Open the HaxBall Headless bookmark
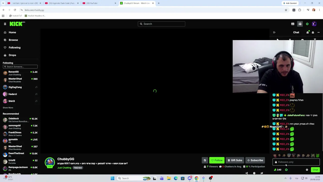 pos(35,16)
